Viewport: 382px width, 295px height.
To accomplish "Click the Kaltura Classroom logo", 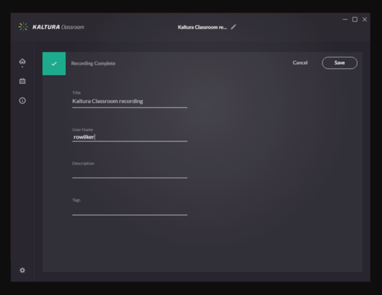I will pyautogui.click(x=51, y=27).
